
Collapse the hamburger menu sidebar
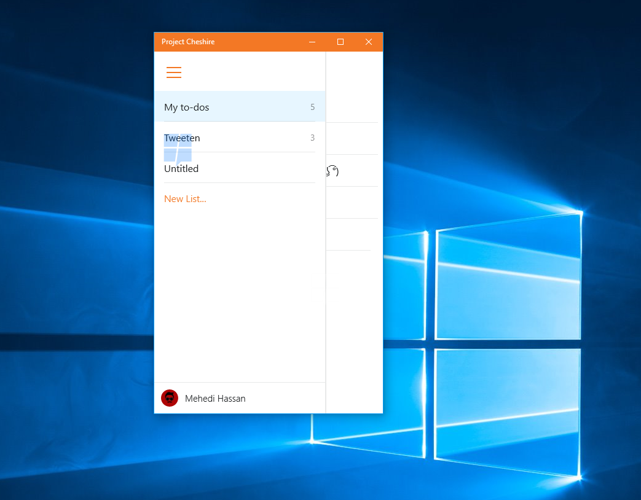(174, 72)
